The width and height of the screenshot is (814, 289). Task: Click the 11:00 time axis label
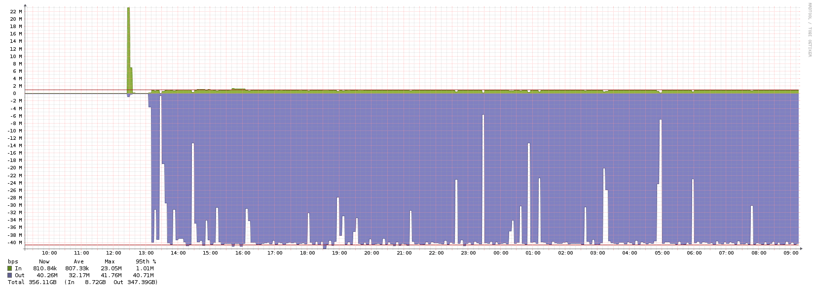coord(81,253)
